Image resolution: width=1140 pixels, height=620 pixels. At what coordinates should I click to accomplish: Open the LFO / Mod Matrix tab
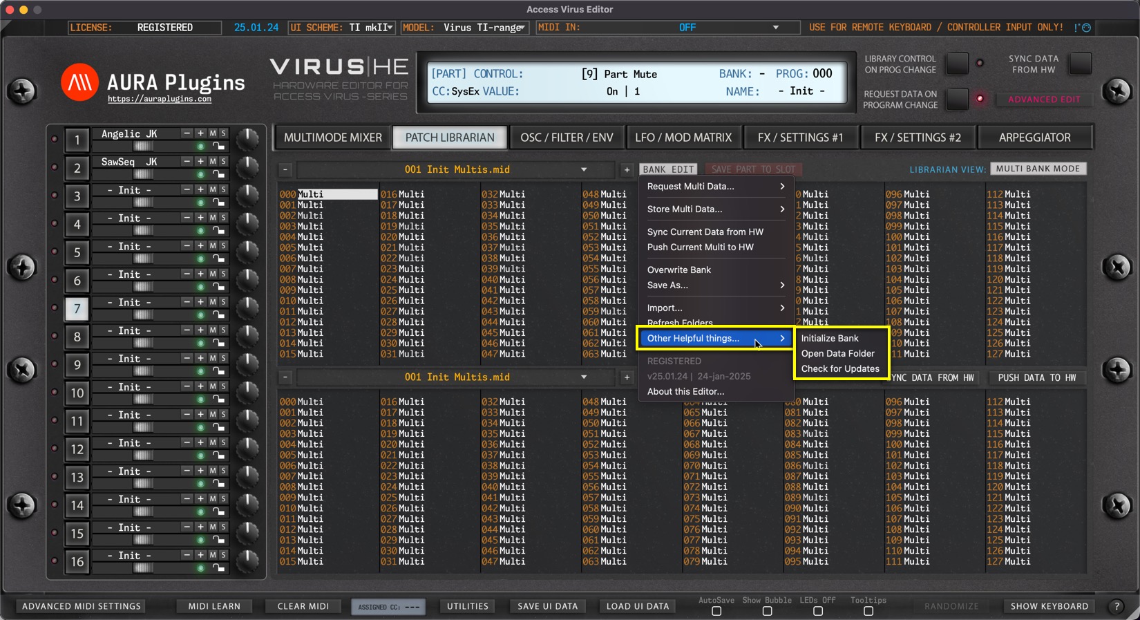[x=683, y=138]
